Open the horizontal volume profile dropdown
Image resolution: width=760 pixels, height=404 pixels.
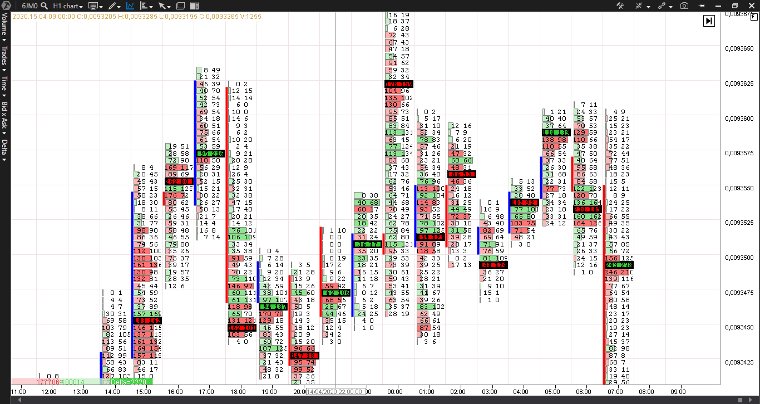pos(146,6)
